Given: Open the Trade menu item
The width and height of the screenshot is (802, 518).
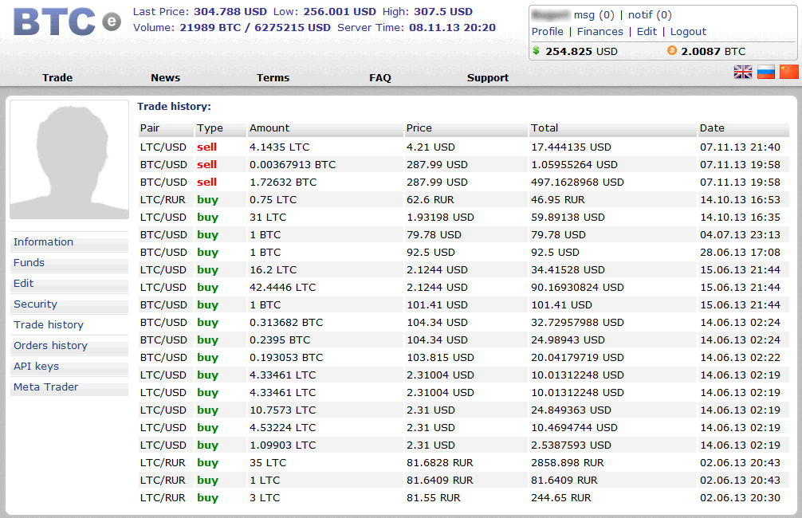Looking at the screenshot, I should (x=57, y=77).
